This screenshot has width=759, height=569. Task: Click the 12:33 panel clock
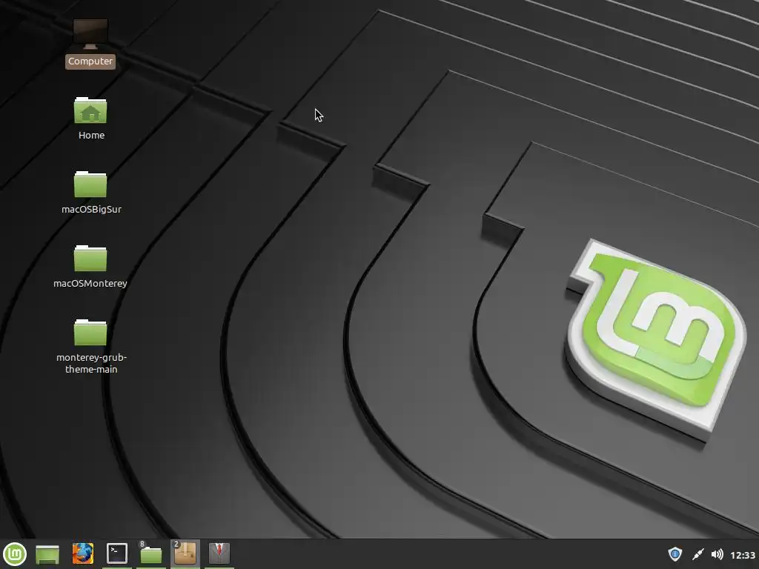pyautogui.click(x=743, y=555)
